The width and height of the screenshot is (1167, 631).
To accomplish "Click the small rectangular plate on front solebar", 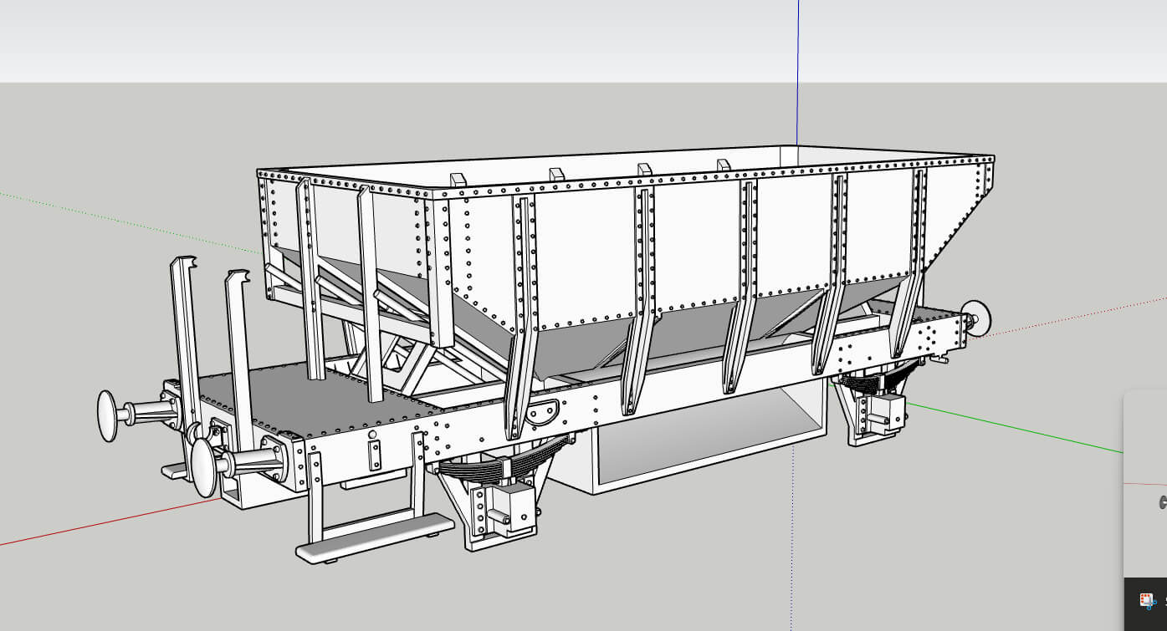I will 374,454.
